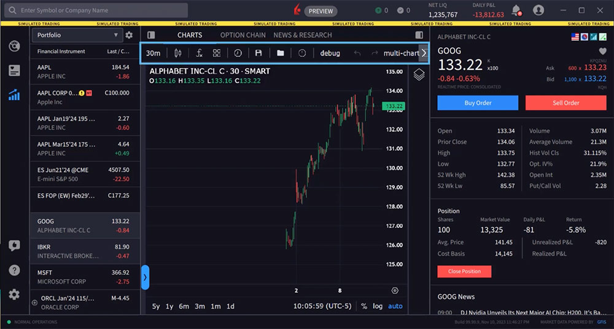Toggle the log scale on chart
The image size is (614, 329).
click(377, 306)
